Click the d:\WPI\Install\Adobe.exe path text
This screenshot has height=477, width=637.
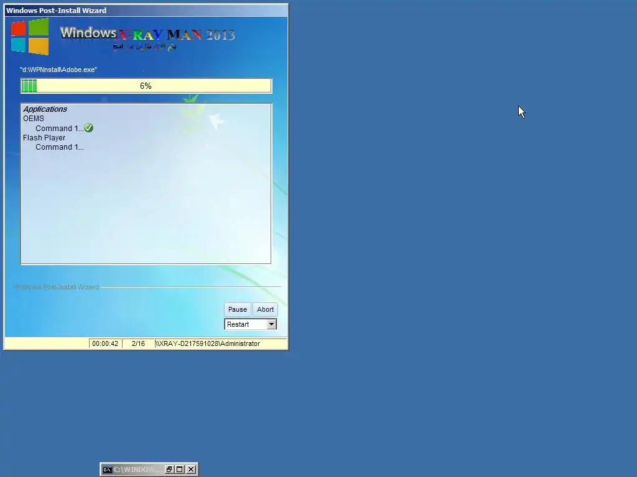(58, 70)
